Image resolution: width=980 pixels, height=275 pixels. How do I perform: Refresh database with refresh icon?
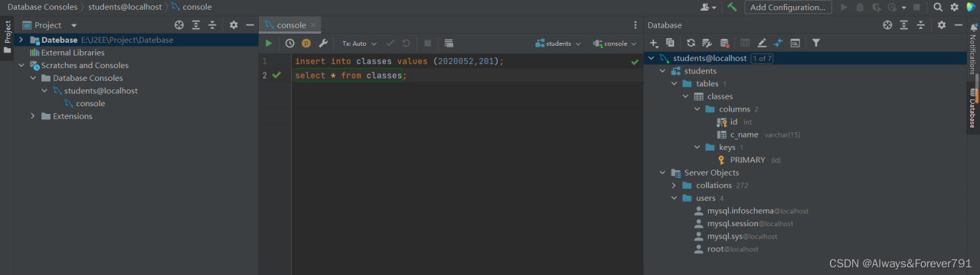(x=691, y=44)
